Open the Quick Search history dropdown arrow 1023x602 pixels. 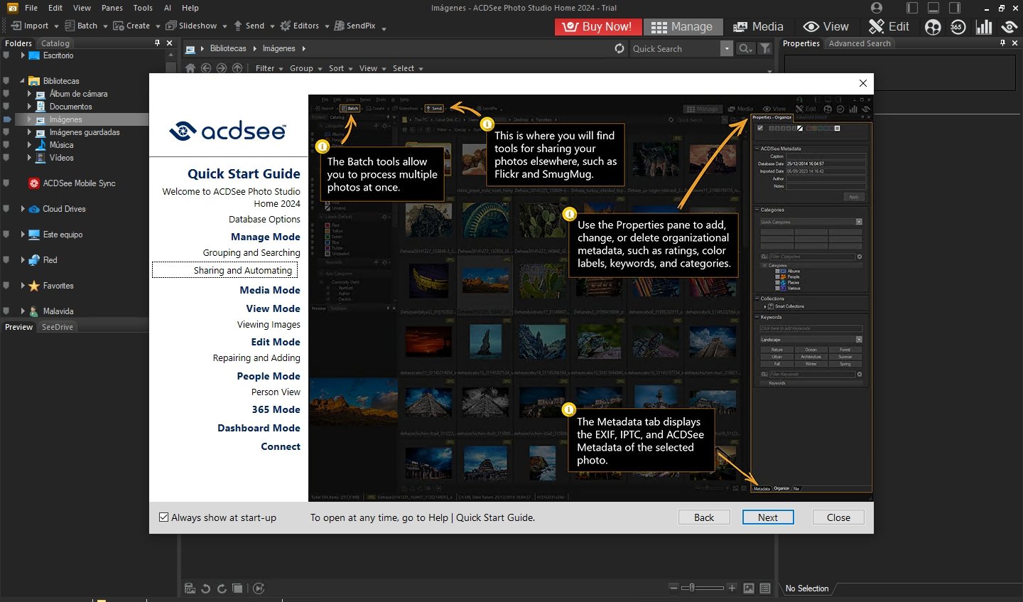[726, 48]
